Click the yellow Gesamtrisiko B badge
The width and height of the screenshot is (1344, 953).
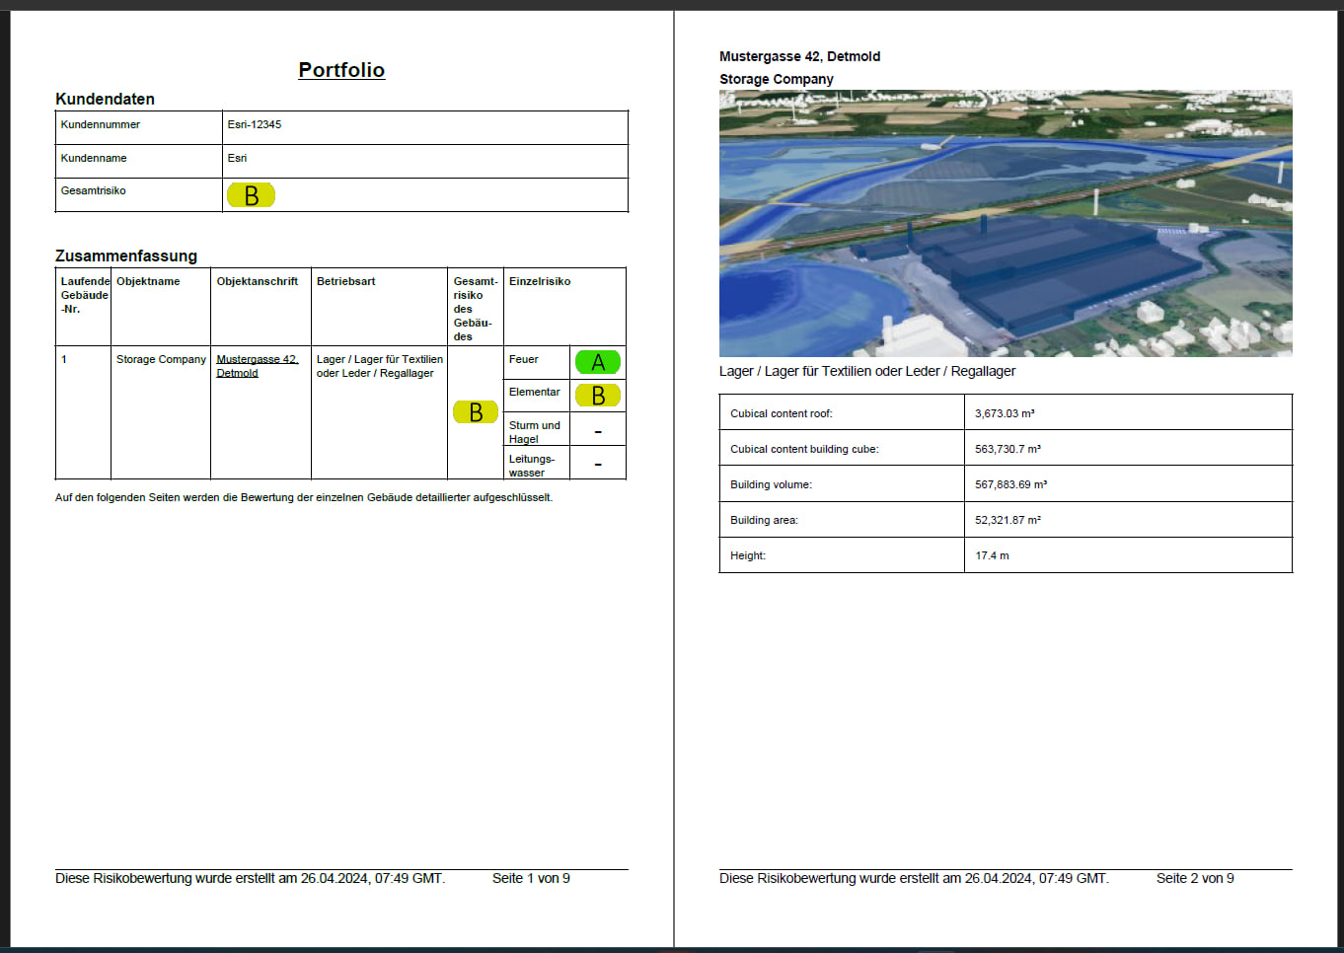[x=251, y=194]
